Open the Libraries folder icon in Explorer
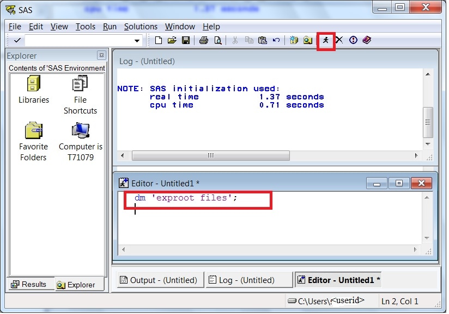Screen dimensions: 449x314 pos(33,83)
